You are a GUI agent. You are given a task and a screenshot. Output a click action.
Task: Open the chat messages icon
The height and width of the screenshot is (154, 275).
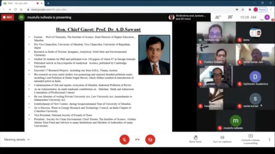coord(230,17)
